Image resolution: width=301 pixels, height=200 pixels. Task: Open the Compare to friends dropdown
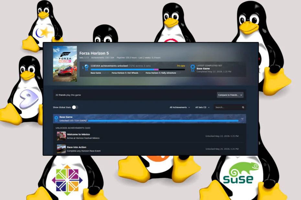[x=230, y=95]
